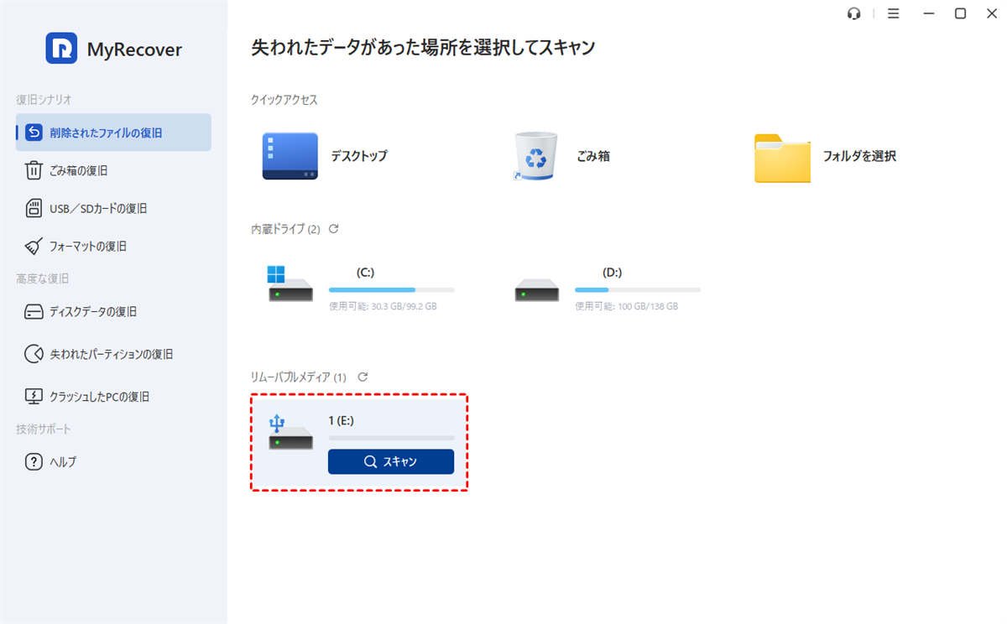Close the MyRecover window
The image size is (1007, 624).
click(991, 13)
